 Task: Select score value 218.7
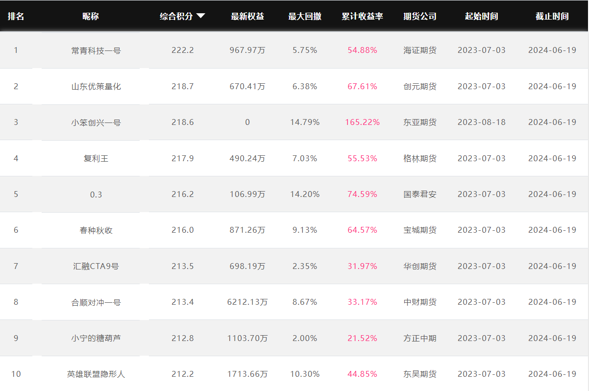coord(183,86)
